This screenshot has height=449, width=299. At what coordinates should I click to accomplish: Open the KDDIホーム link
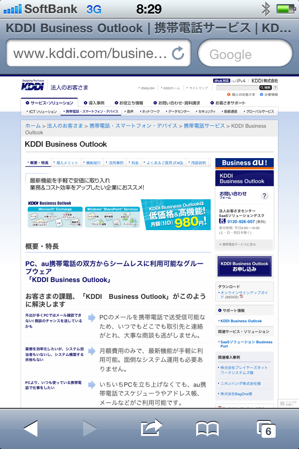tap(171, 88)
